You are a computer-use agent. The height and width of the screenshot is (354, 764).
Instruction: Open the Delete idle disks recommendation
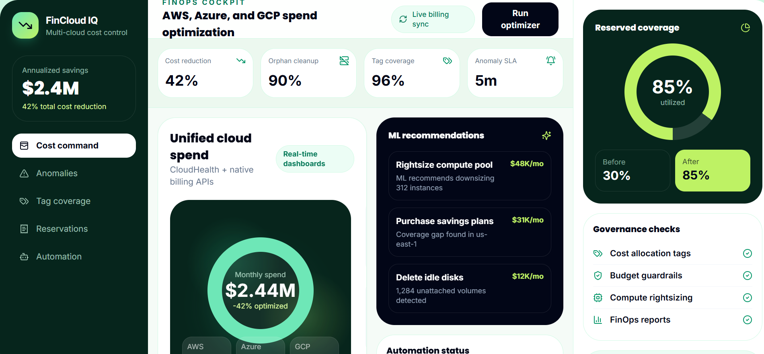click(470, 288)
